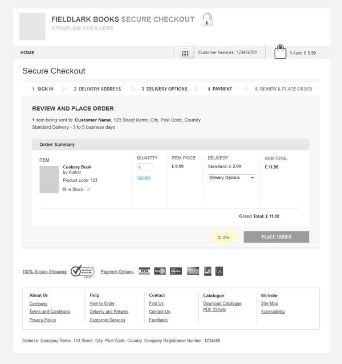This screenshot has height=364, width=342.
Task: Open the shopping bag basket icon
Action: click(x=280, y=52)
